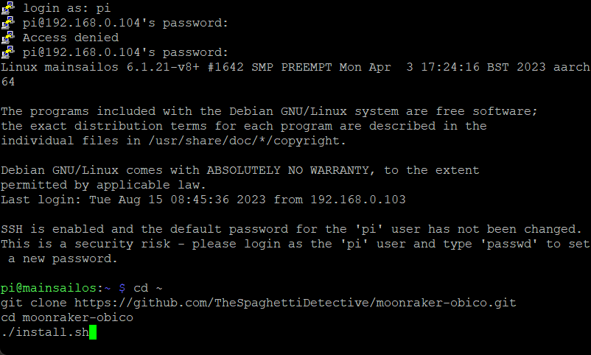
Task: Click the Access denied message
Action: (71, 38)
